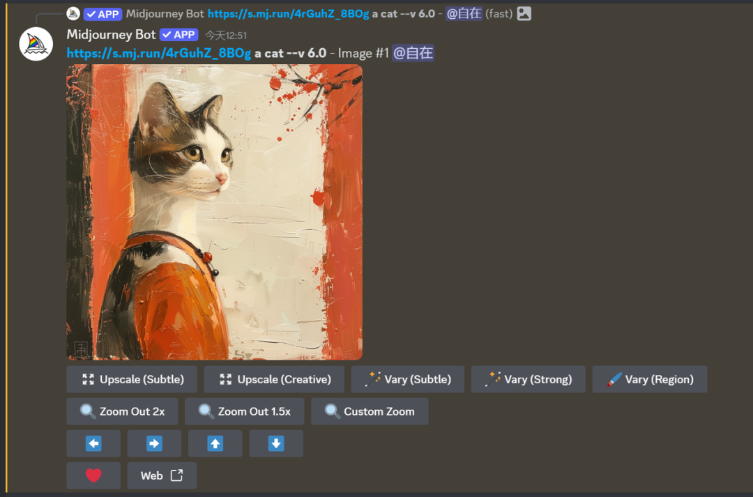Select Zoom Out 1.5x
Viewport: 753px width, 497px height.
click(x=244, y=411)
